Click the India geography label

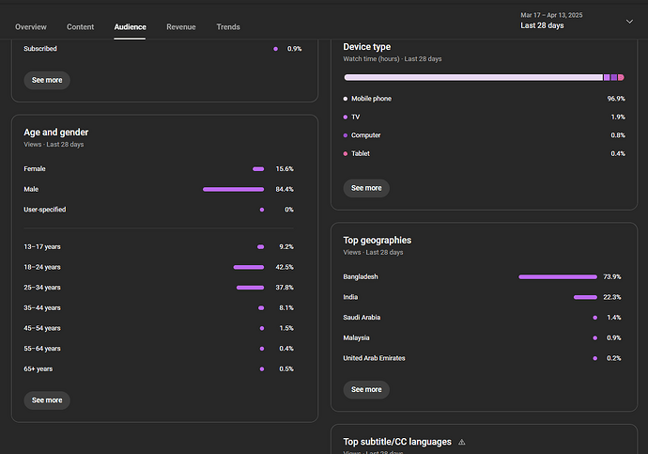pos(350,297)
